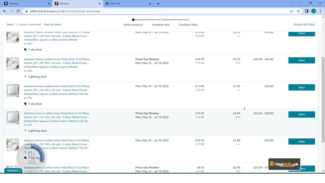Click the tag icon for SC-002 7-day Deal

[x=25, y=104]
